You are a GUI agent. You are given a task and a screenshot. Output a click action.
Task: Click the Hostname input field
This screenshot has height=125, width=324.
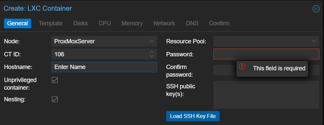(x=104, y=67)
